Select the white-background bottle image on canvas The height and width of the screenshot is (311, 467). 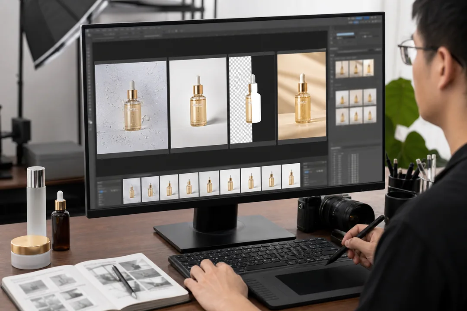[x=198, y=103]
